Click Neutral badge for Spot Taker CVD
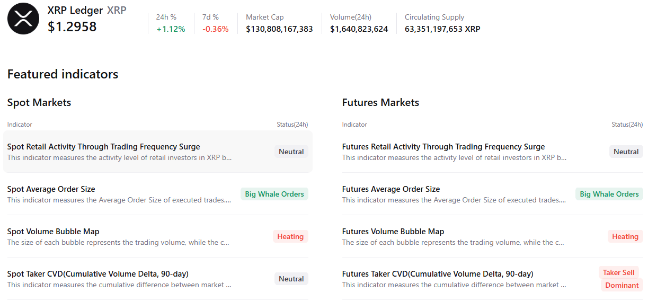Viewport: 648px width, 301px height. point(291,279)
